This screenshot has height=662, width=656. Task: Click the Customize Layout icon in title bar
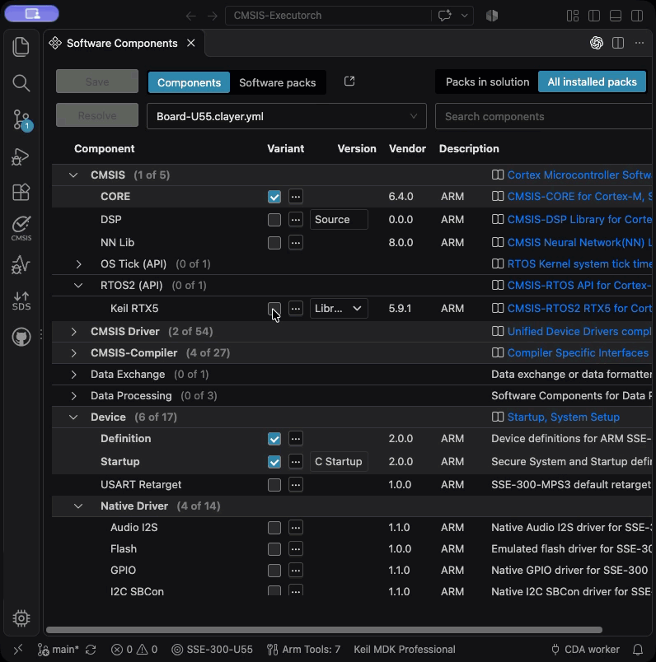572,16
